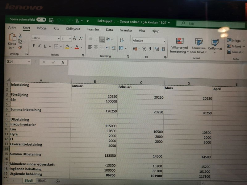Click the increase font size icon
The width and height of the screenshot is (247, 185).
click(x=75, y=39)
